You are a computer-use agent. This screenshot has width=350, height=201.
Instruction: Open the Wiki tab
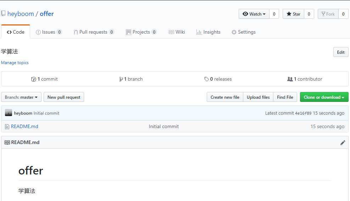pos(177,32)
